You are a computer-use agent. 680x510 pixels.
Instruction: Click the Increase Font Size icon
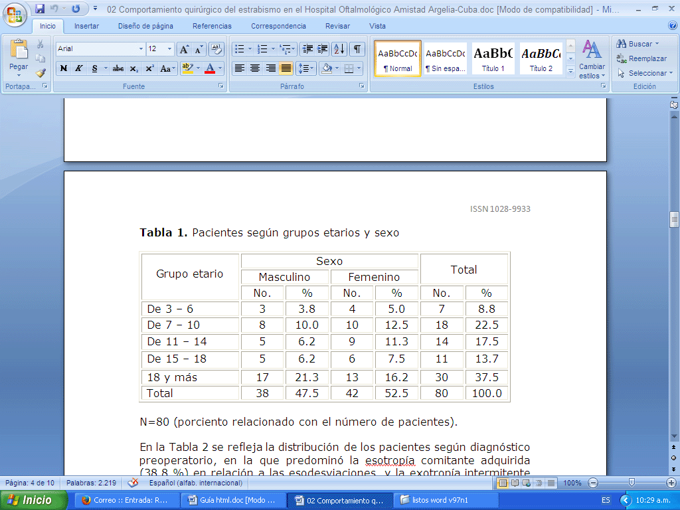click(x=184, y=48)
